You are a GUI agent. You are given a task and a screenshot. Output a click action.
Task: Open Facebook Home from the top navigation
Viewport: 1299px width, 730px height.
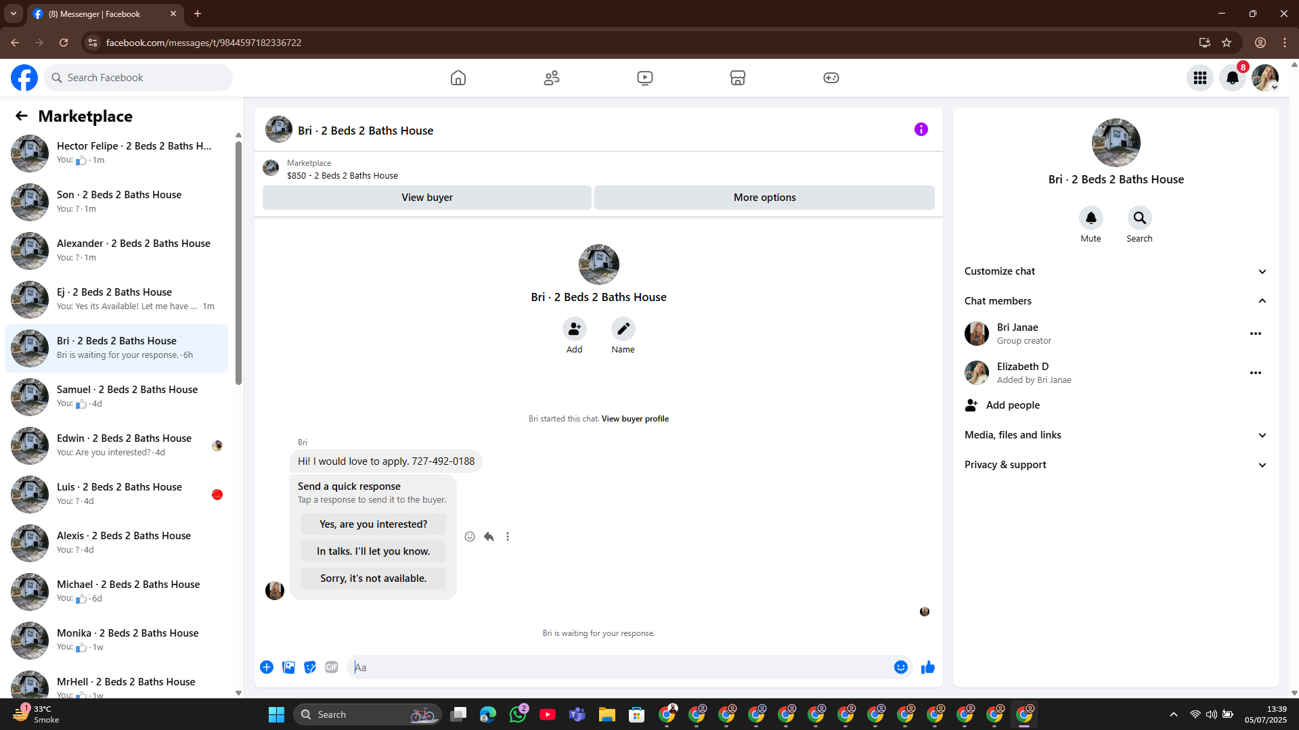[x=458, y=78]
